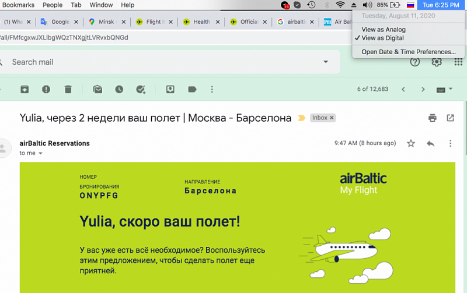This screenshot has width=467, height=293.
Task: Open the Gmail Support help icon
Action: (x=415, y=62)
